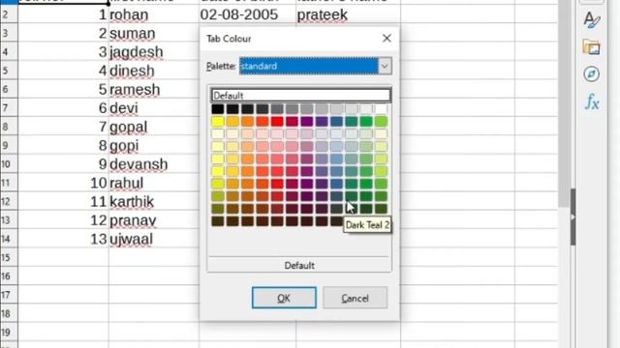Expand the Palette dropdown arrow
The height and width of the screenshot is (348, 620).
click(x=385, y=66)
